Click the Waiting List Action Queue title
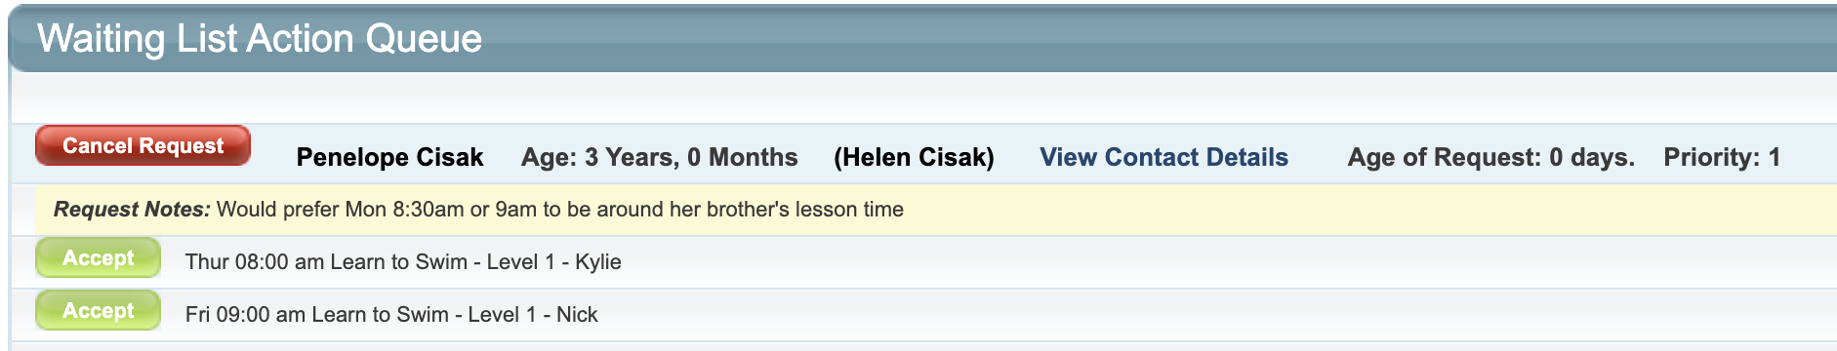Image resolution: width=1837 pixels, height=351 pixels. pyautogui.click(x=260, y=38)
